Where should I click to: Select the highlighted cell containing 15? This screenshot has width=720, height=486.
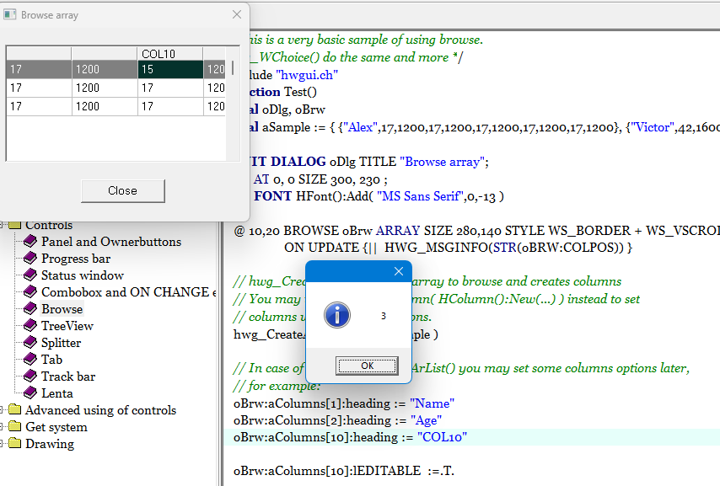(169, 69)
